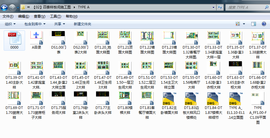Image resolution: width=270 pixels, height=138 pixels.
Task: Select the DS2.00门表2大样 file
Action: 81,43
